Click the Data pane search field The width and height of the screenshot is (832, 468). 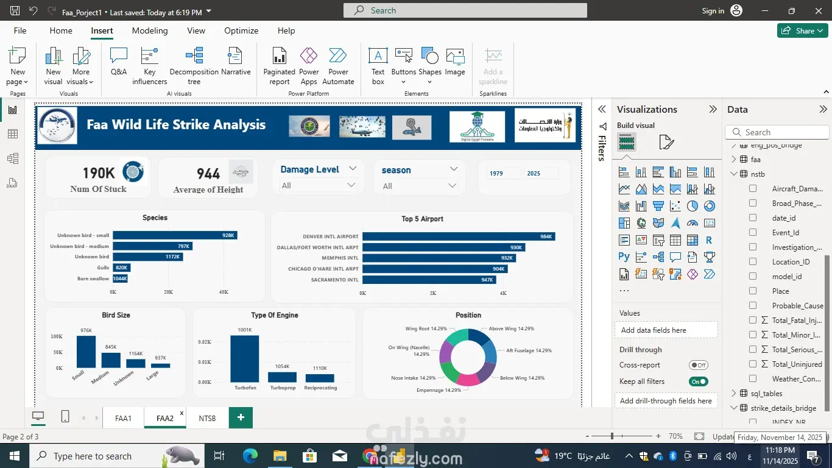[x=777, y=132]
